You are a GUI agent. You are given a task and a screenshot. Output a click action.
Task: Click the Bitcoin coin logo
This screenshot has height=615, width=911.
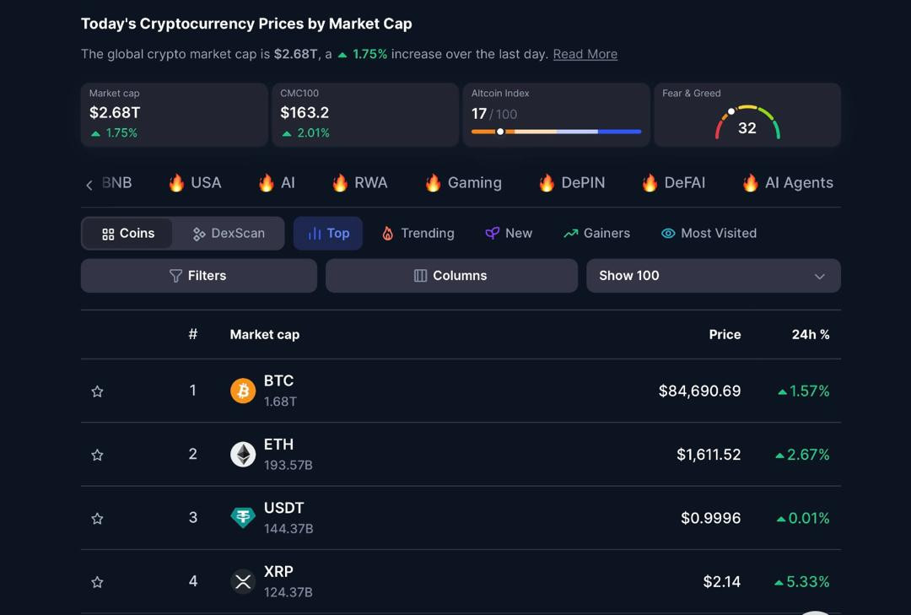click(x=243, y=391)
